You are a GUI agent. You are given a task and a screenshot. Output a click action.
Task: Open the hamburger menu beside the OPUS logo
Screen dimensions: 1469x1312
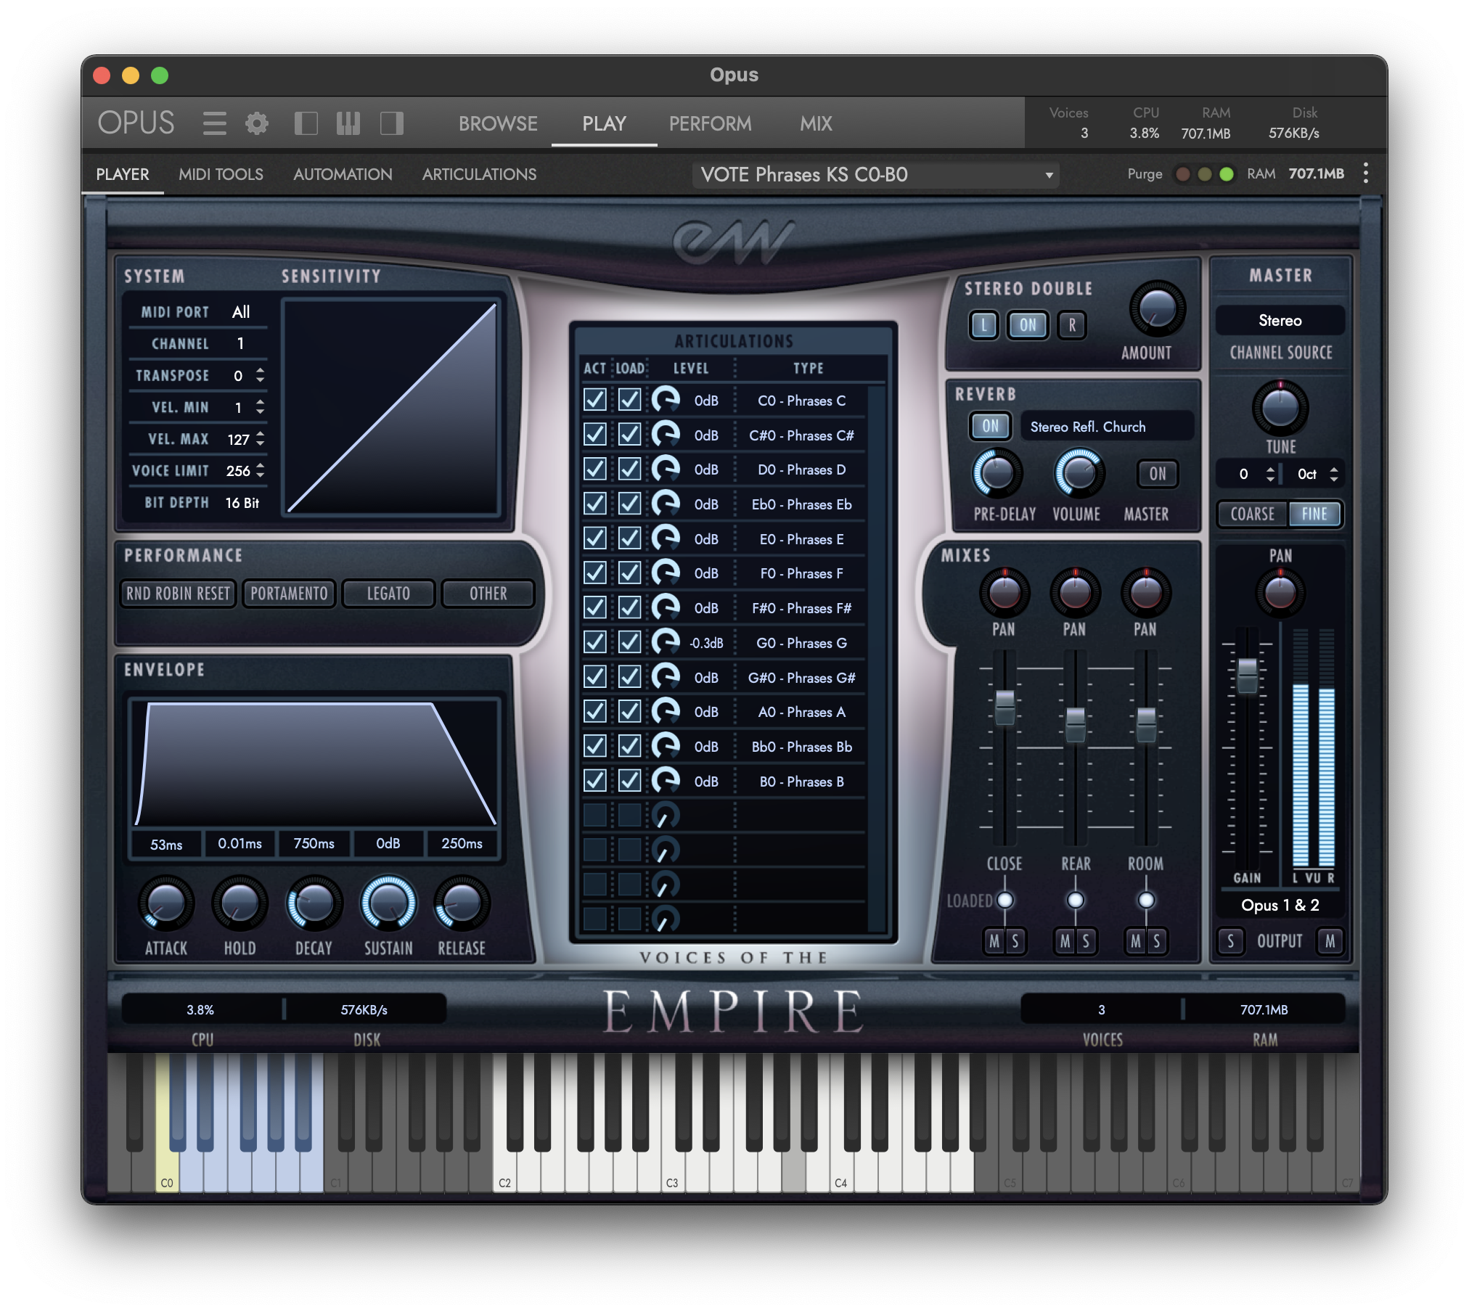(215, 123)
